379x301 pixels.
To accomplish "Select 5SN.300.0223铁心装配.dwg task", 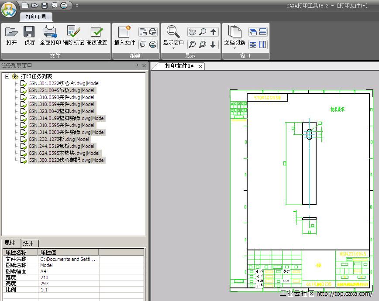I will coord(67,160).
